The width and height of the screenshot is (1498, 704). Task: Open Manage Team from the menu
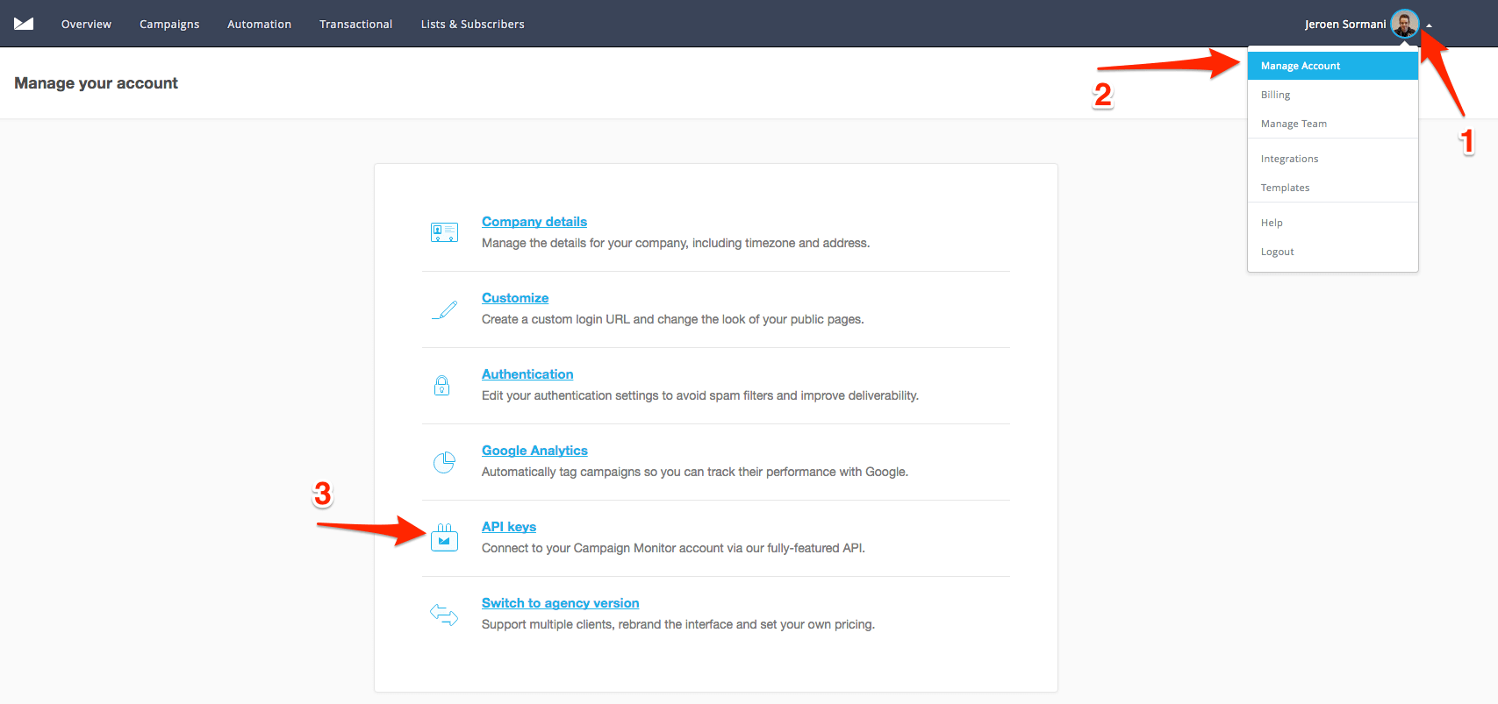pos(1333,124)
